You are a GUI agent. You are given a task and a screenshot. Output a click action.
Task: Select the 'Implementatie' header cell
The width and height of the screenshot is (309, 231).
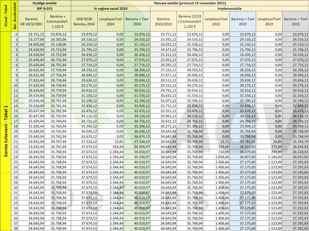pos(230,9)
